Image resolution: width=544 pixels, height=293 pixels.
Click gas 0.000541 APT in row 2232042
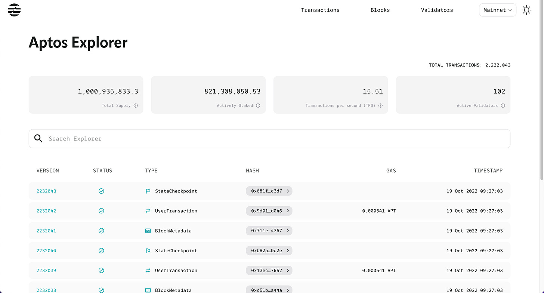coord(379,211)
